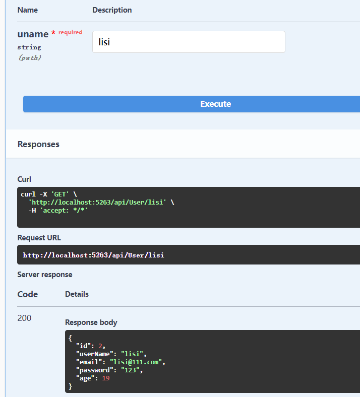This screenshot has height=397, width=360.
Task: Click the curl URL 'http://localhost:5263/api/User/lisi'
Action: click(x=97, y=203)
